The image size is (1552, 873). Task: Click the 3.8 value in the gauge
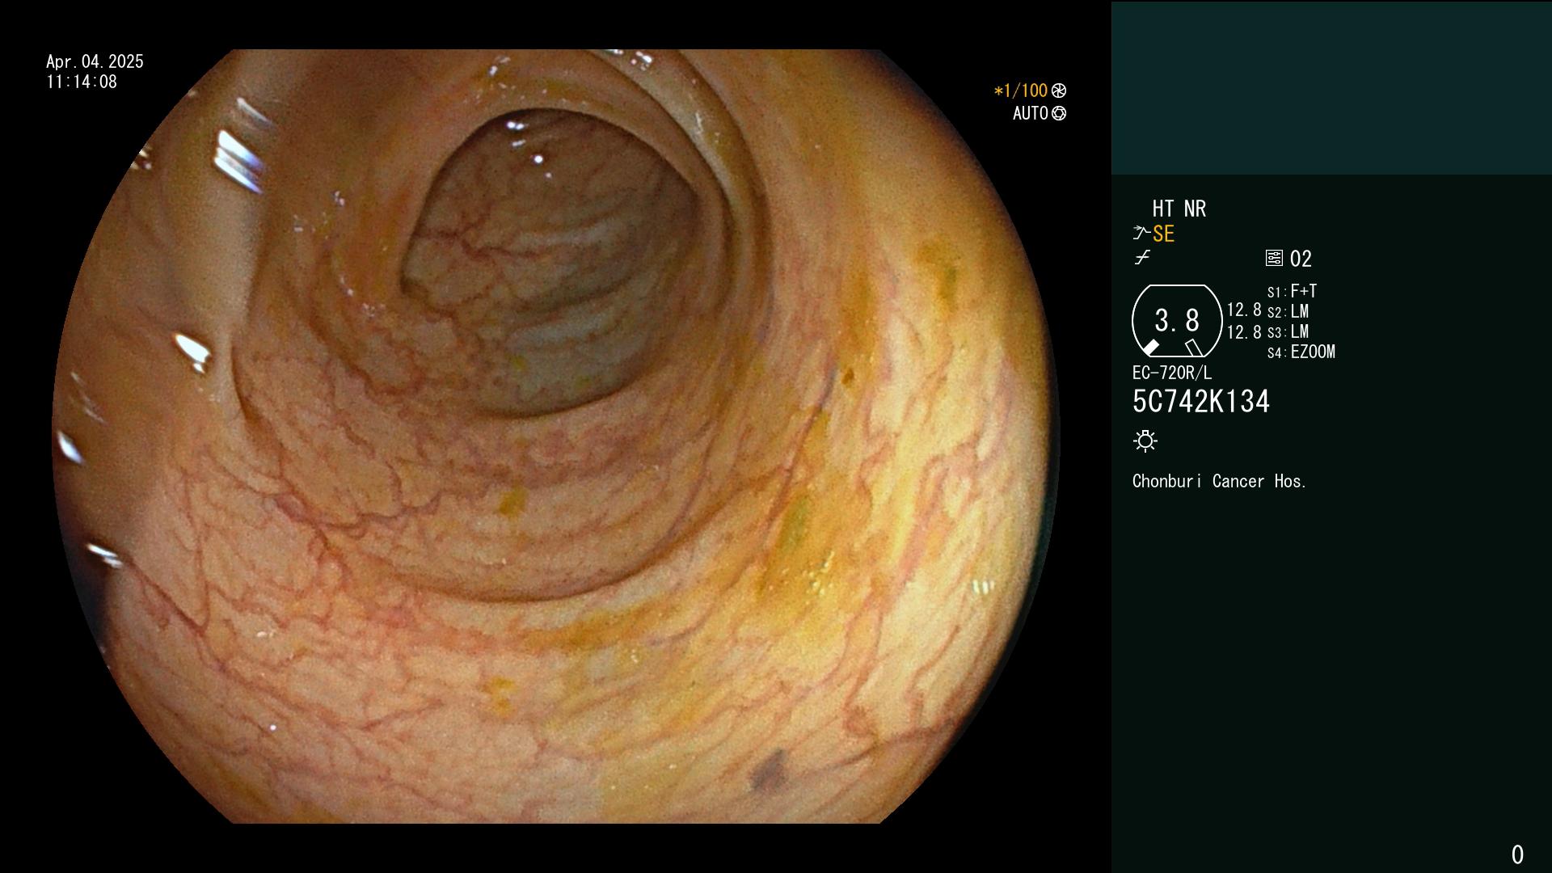(1177, 320)
